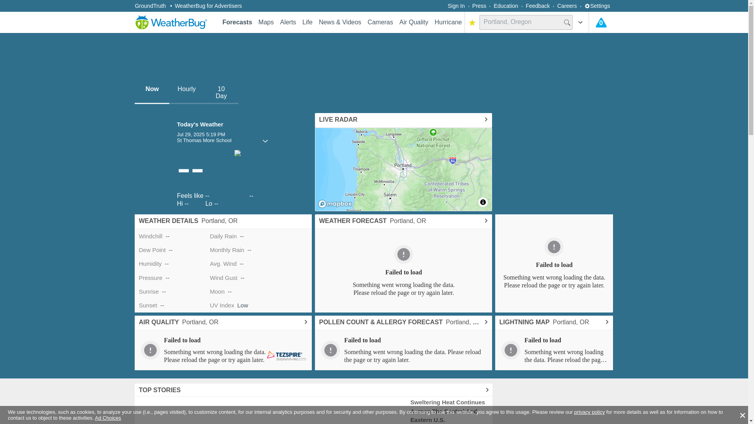Click the Live Radar heading
This screenshot has height=424, width=754.
pyautogui.click(x=338, y=120)
